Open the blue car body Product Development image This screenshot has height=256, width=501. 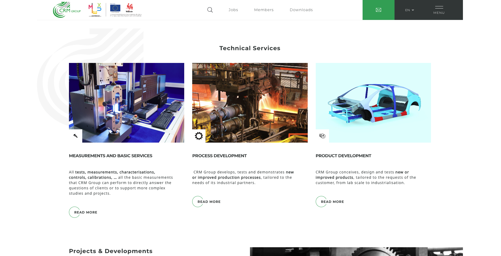(x=373, y=103)
